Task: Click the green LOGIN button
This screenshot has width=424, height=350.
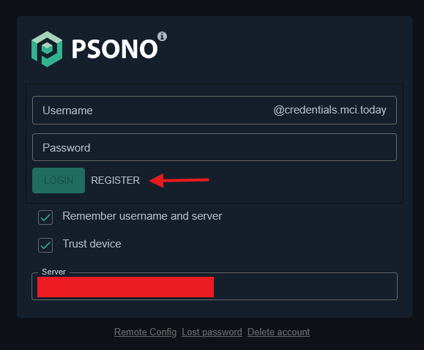Action: pos(59,180)
